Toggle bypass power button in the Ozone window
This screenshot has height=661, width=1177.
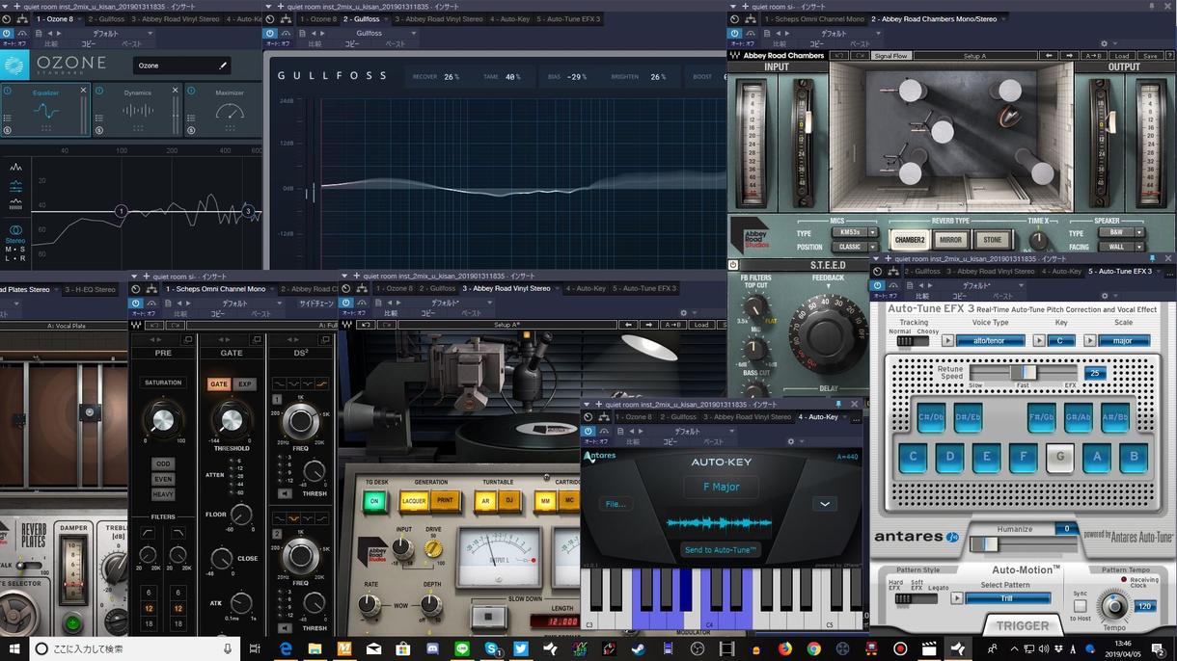[7, 33]
